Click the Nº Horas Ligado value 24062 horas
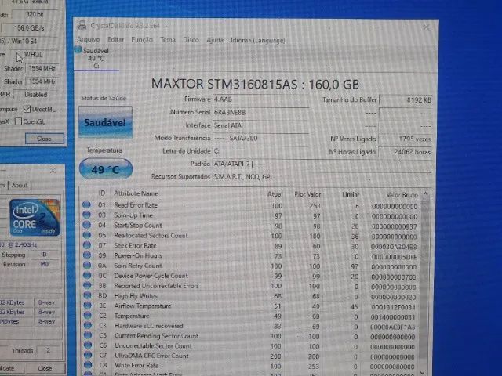 point(406,152)
